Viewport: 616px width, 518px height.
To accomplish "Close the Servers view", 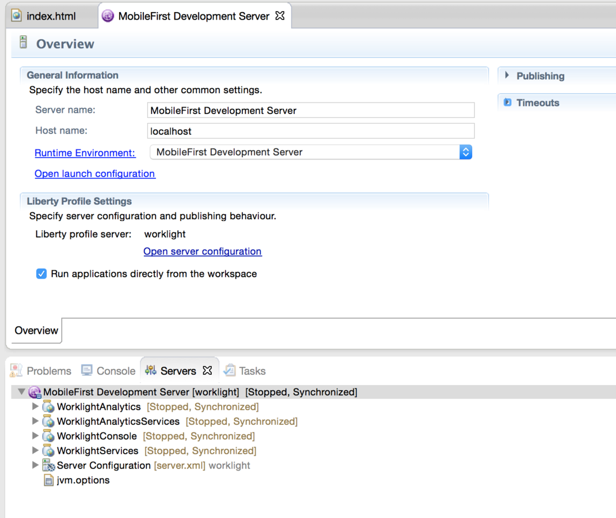I will pyautogui.click(x=207, y=370).
